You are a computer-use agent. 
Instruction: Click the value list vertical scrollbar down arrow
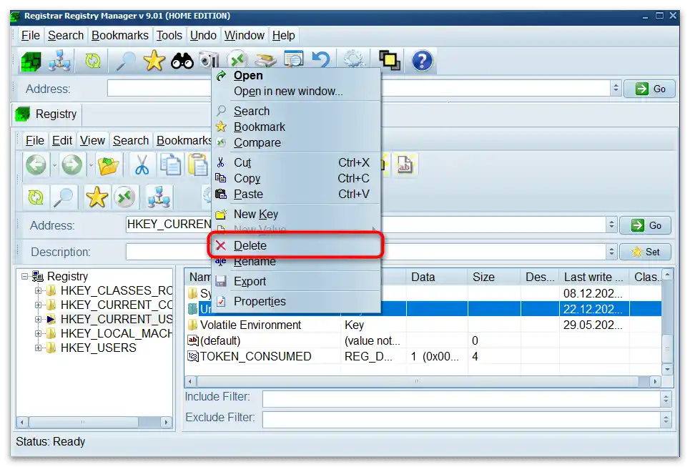(668, 369)
